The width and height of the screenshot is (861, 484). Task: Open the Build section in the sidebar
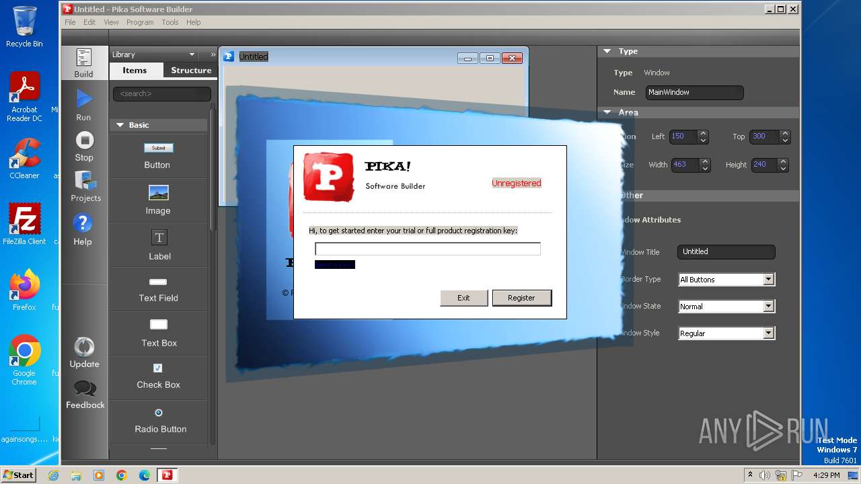[83, 63]
